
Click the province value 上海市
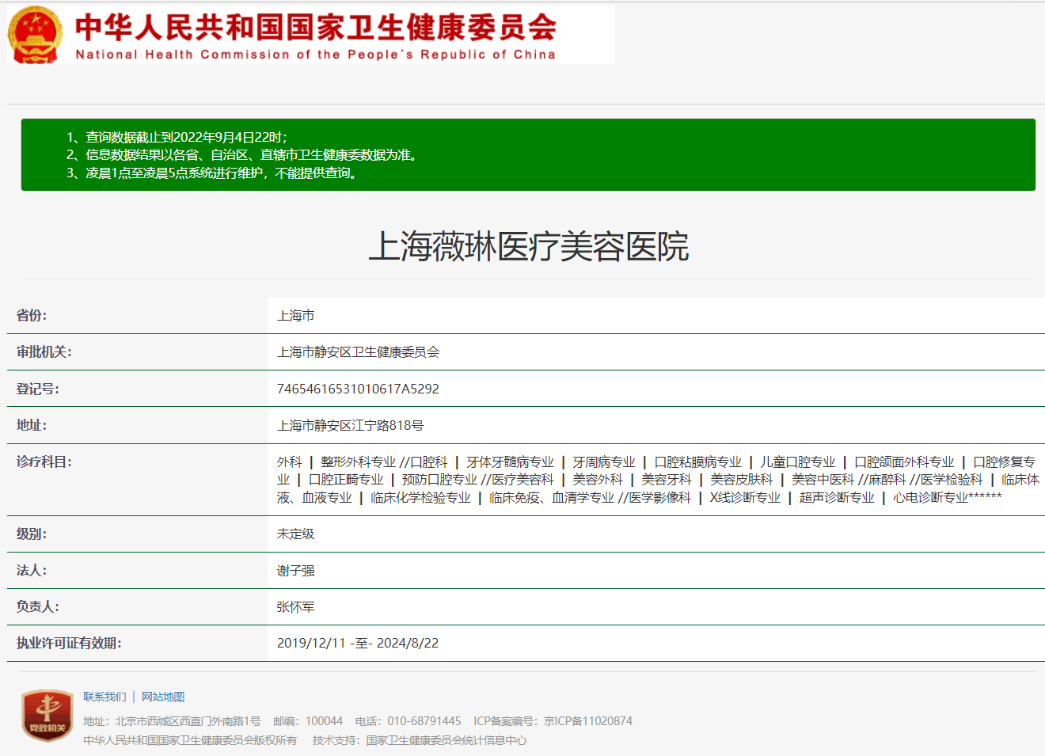296,316
